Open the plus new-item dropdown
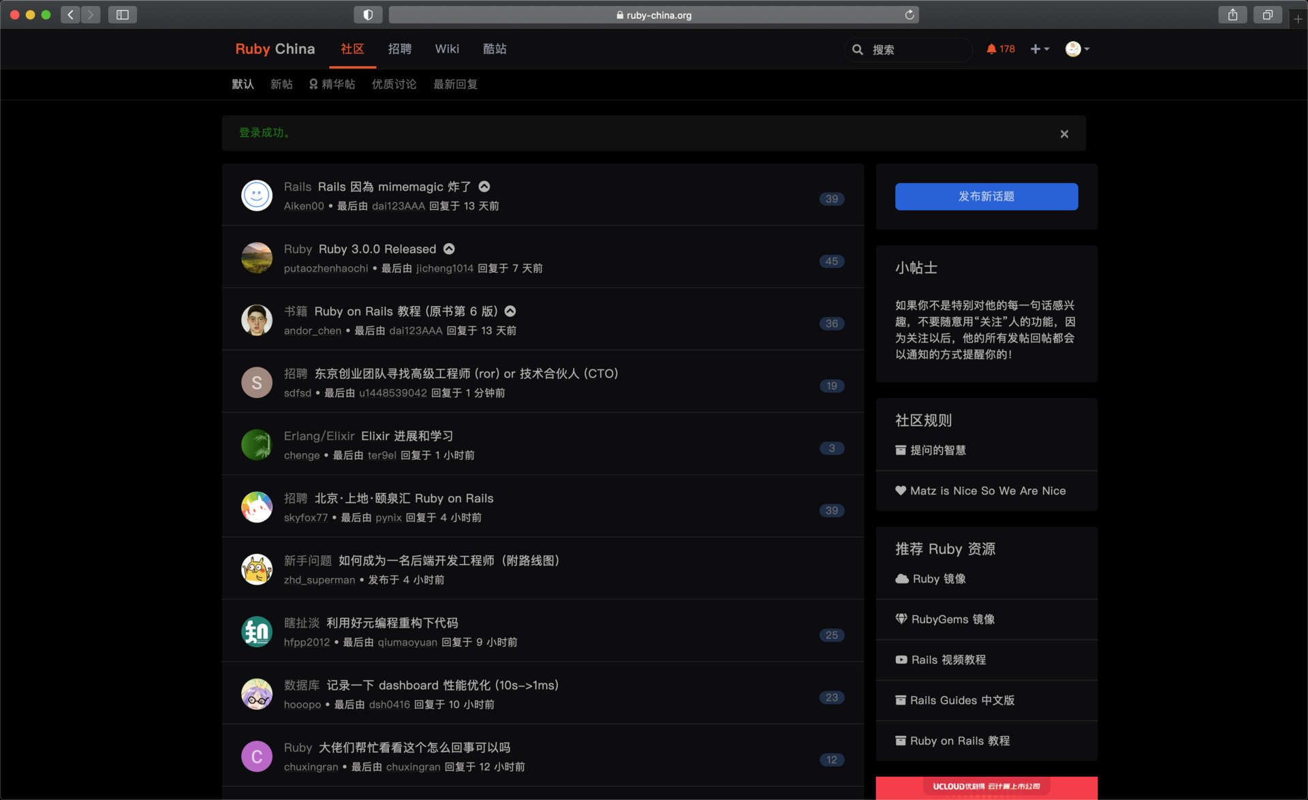1308x800 pixels. [1040, 49]
